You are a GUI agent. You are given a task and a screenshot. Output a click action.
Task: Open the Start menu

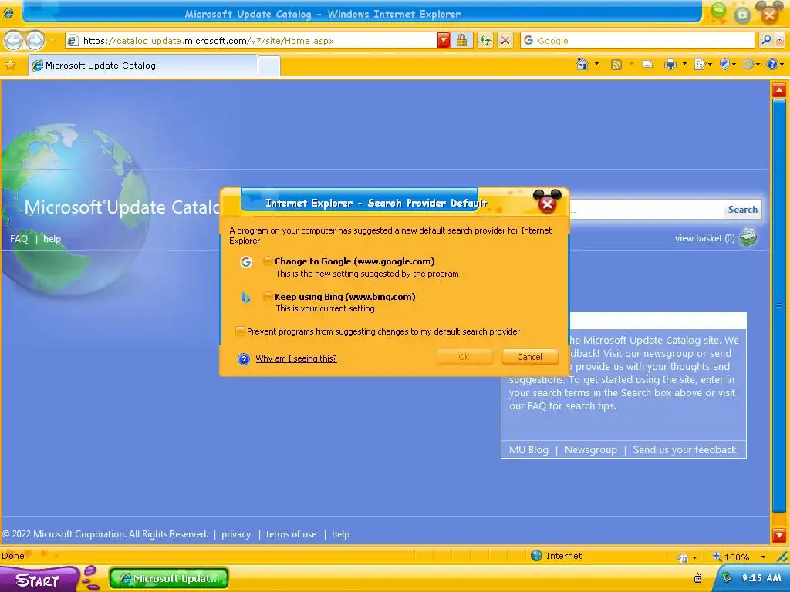click(38, 579)
